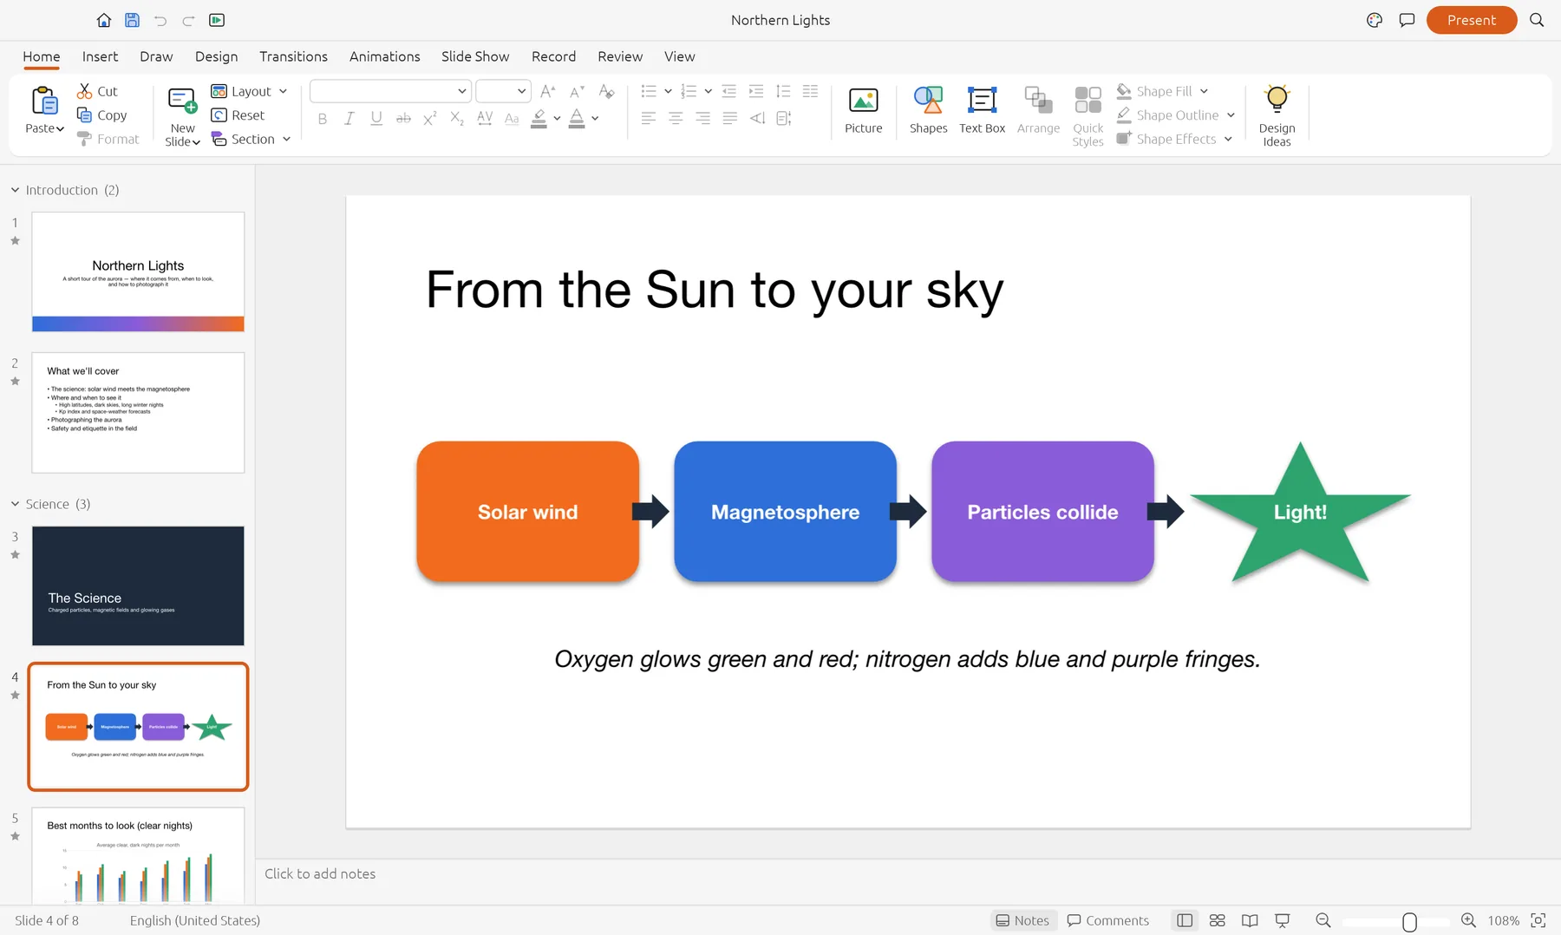Collapse the Introduction section
Viewport: 1561px width, 935px height.
tap(15, 190)
